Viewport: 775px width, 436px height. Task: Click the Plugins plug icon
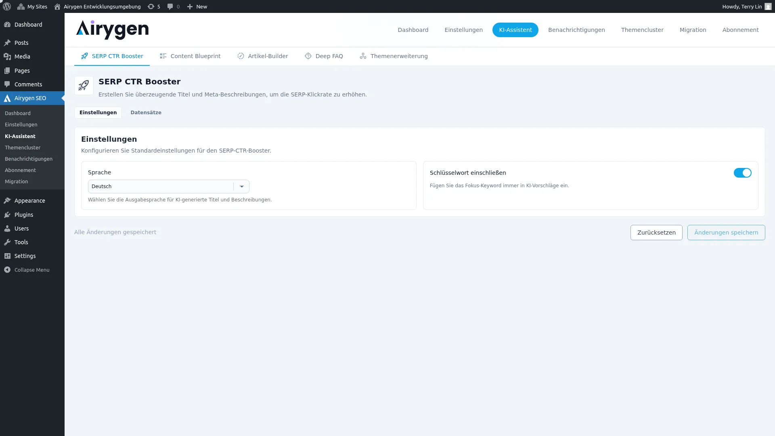7,215
